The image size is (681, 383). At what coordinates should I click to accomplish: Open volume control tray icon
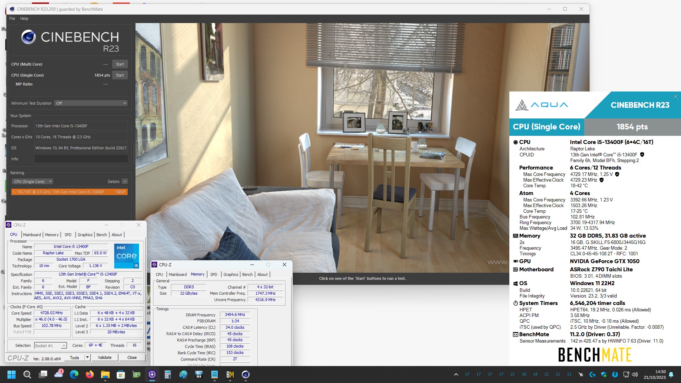point(635,374)
